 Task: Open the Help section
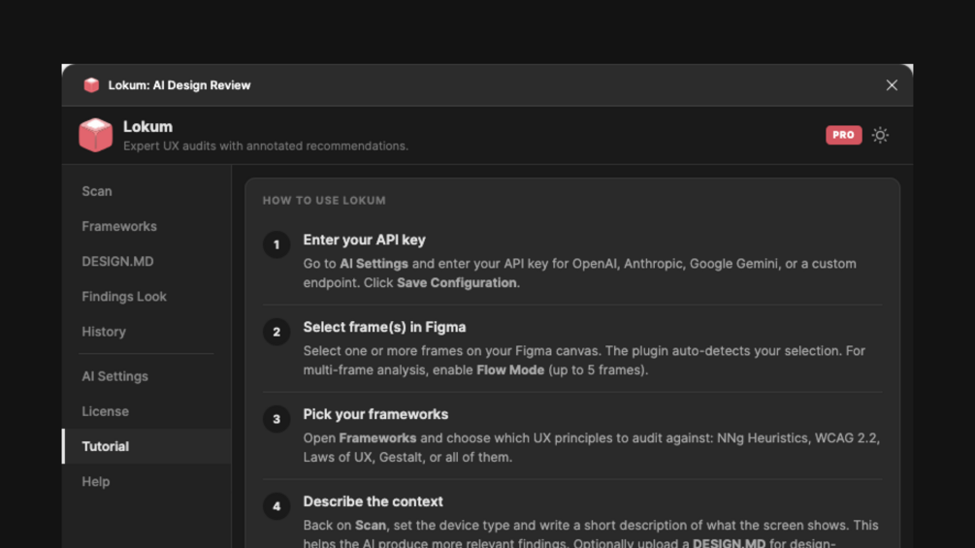(95, 481)
